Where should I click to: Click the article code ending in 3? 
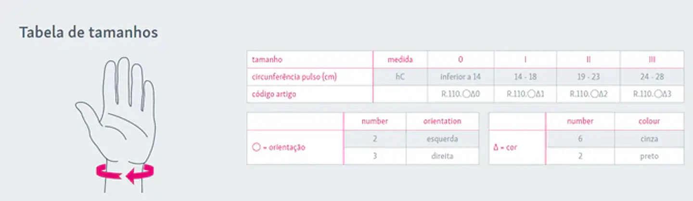(x=652, y=94)
